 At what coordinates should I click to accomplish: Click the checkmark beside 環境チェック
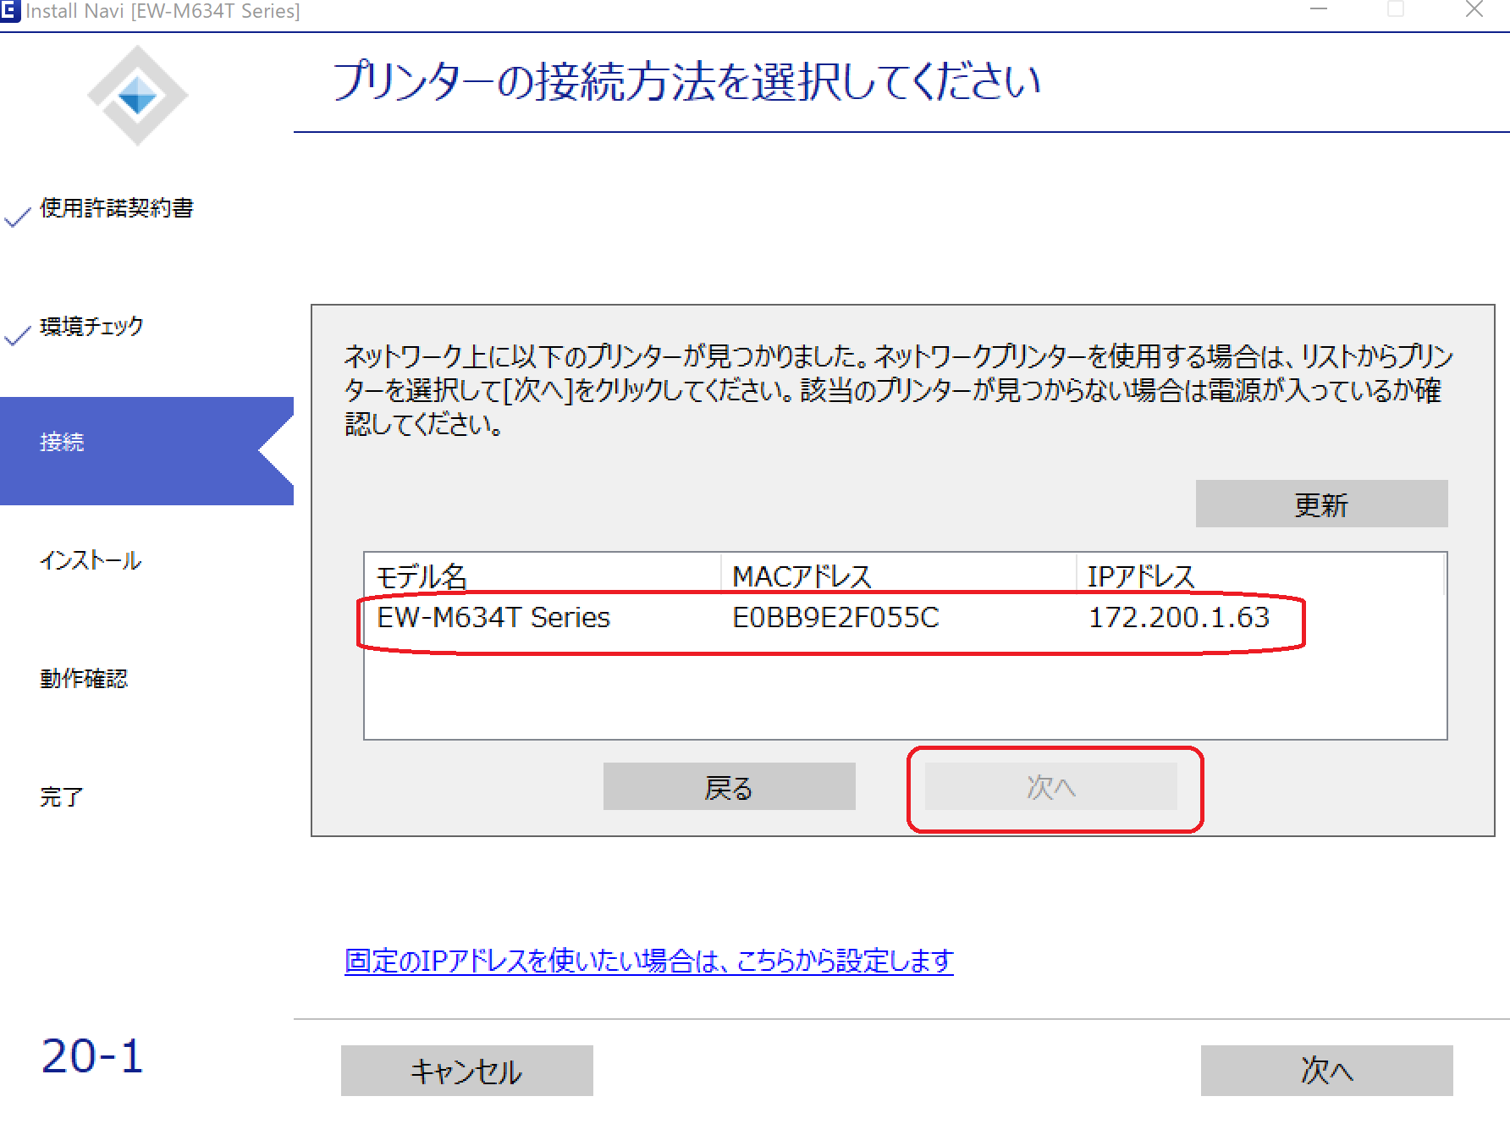click(x=17, y=335)
